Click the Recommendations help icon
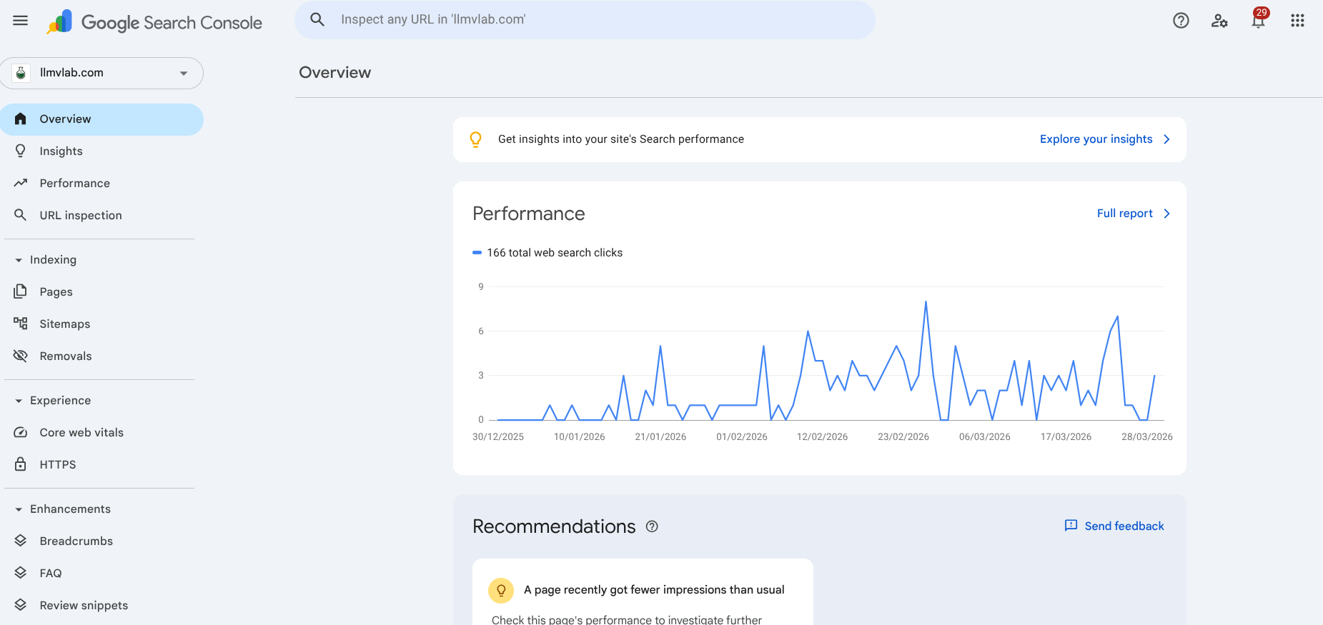1323x625 pixels. click(x=652, y=526)
